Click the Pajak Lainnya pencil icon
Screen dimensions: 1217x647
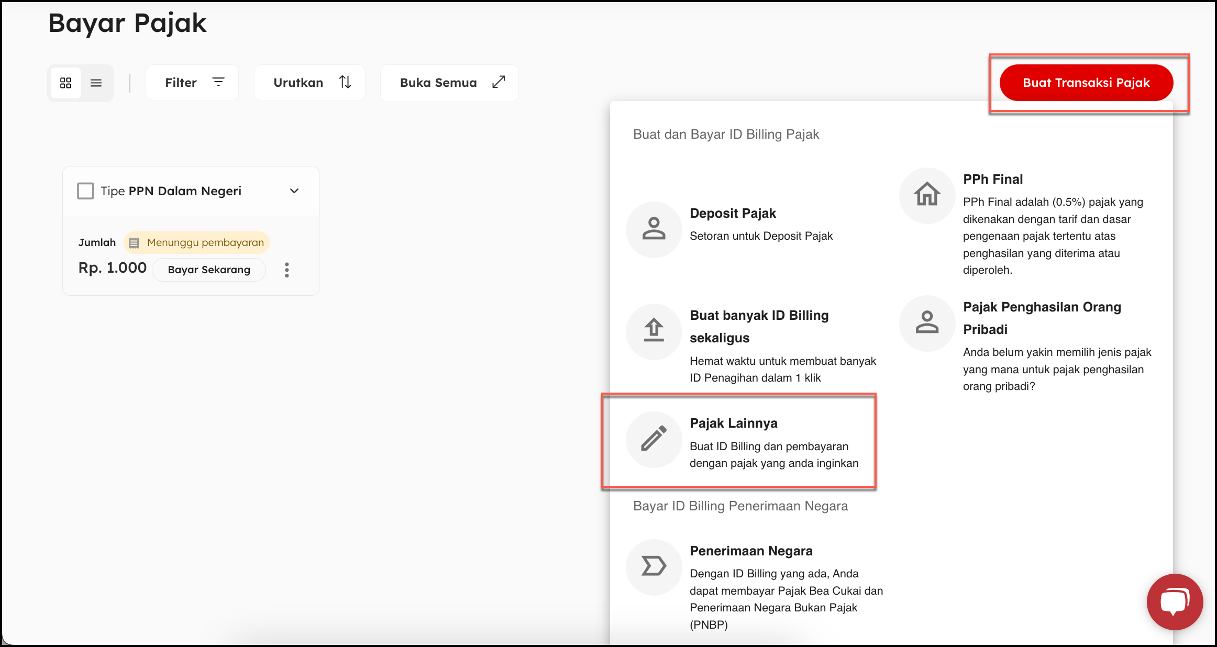pyautogui.click(x=654, y=439)
